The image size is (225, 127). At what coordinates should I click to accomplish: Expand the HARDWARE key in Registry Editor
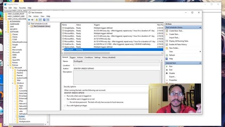click(x=6, y=24)
